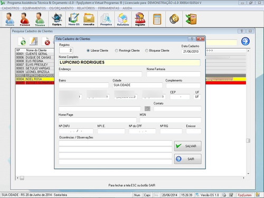Open the Cliente toolbar icon

[10, 19]
